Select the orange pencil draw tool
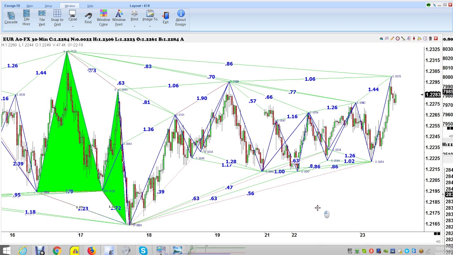The width and height of the screenshot is (453, 255). click(x=392, y=39)
